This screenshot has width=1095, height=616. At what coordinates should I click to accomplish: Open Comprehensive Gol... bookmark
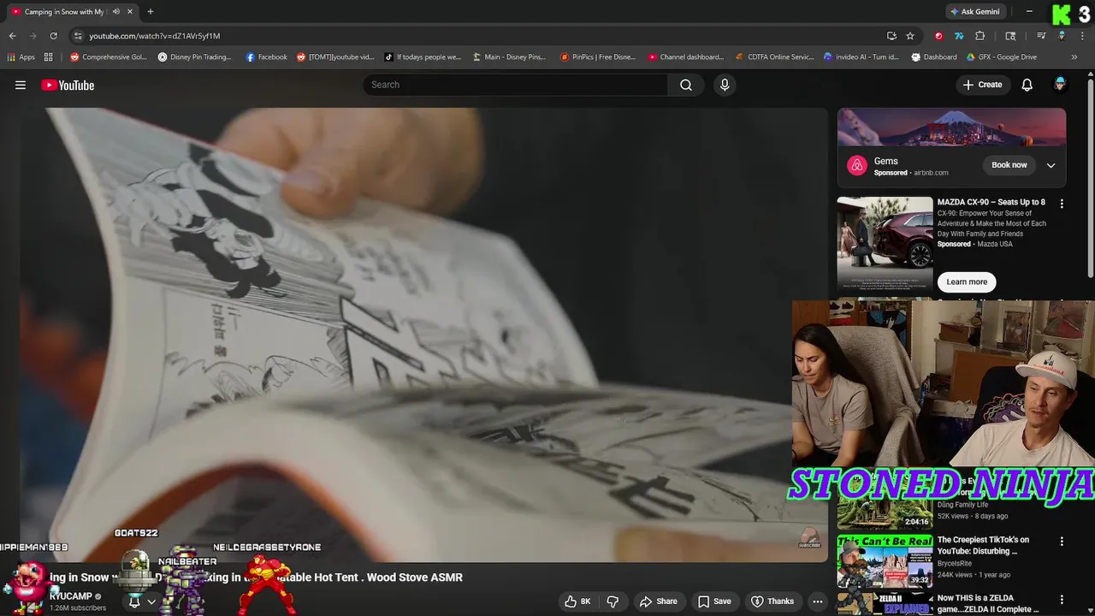coord(109,57)
